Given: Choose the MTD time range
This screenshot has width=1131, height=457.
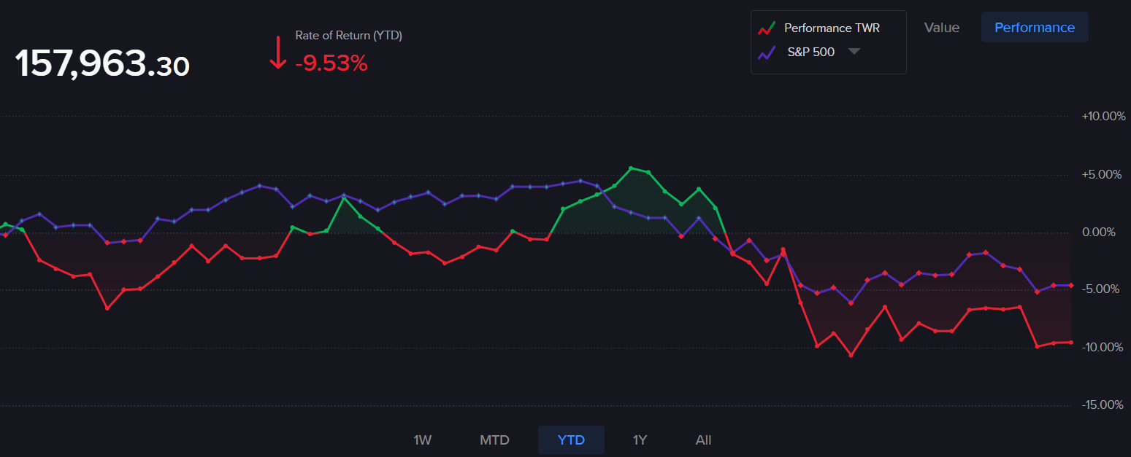Looking at the screenshot, I should pos(494,440).
